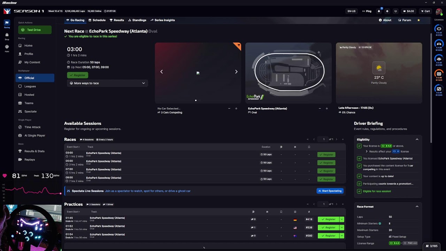The height and width of the screenshot is (251, 446).
Task: Click the partly cloudy weather icon tile
Action: point(379,68)
